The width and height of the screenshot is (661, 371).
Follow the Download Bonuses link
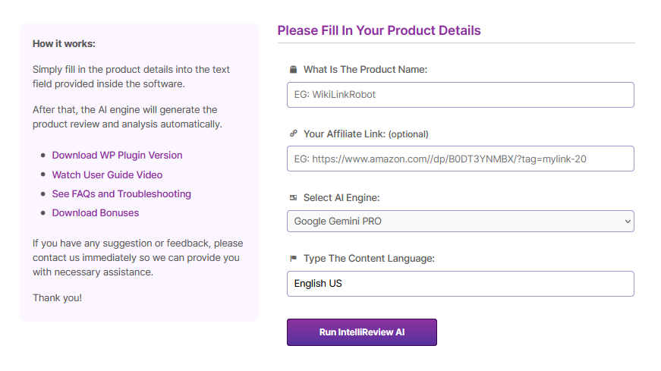[x=96, y=212]
